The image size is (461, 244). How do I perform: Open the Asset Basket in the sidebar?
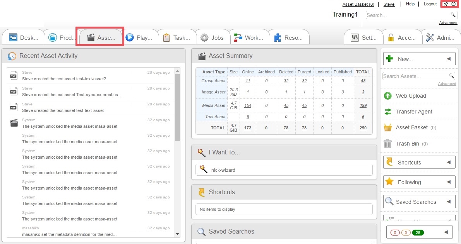pyautogui.click(x=403, y=127)
